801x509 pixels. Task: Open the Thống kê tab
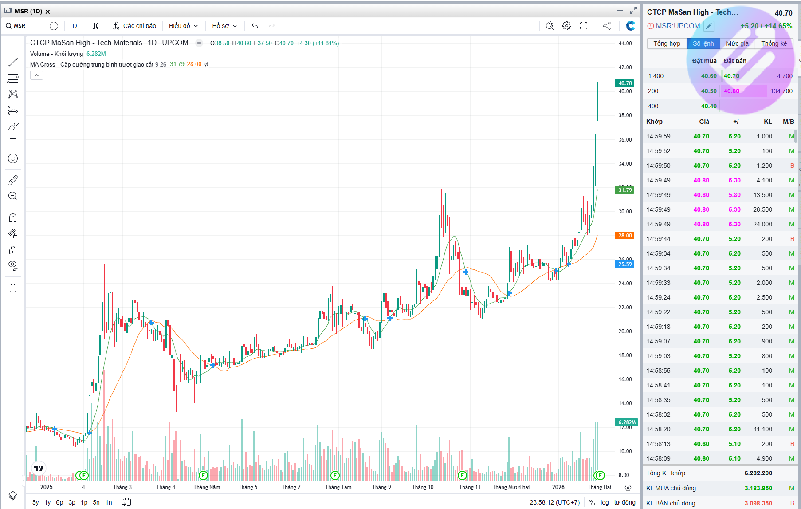(774, 43)
